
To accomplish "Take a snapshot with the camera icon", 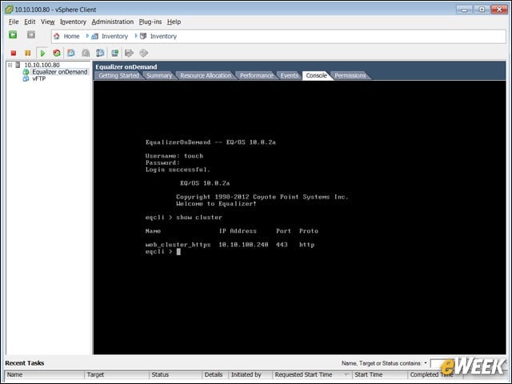I will tap(71, 53).
